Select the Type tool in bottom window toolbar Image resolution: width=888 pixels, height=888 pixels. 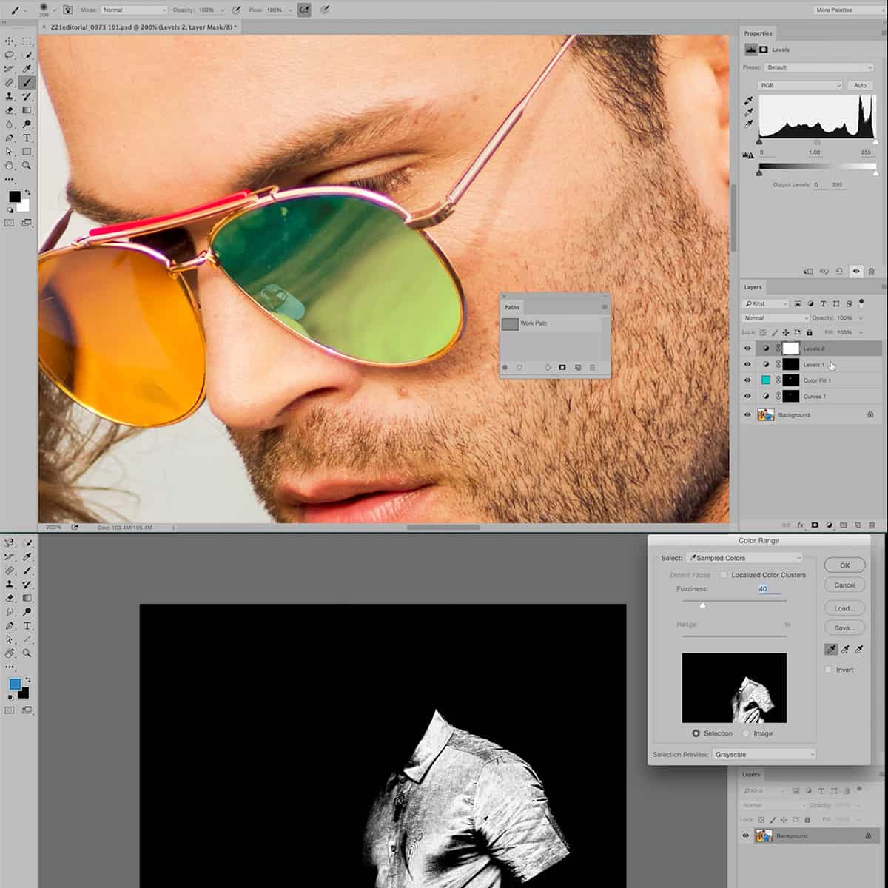click(27, 626)
